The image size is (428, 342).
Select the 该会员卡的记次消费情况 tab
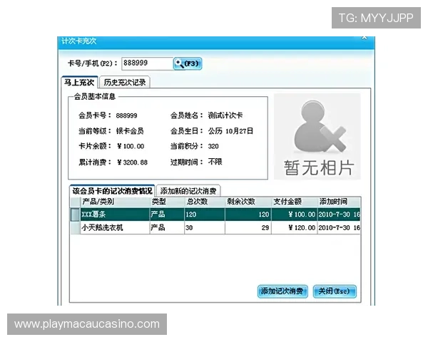[x=112, y=191]
